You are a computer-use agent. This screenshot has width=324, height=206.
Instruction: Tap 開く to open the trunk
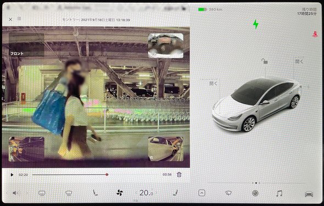[x=299, y=61]
